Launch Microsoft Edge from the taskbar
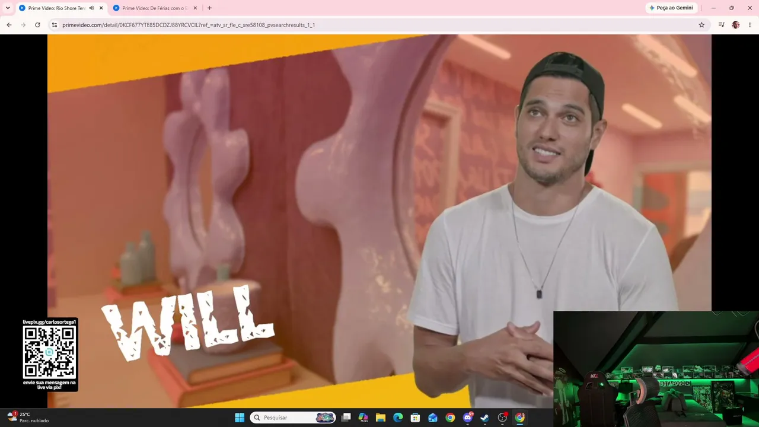The width and height of the screenshot is (759, 427). [x=398, y=418]
